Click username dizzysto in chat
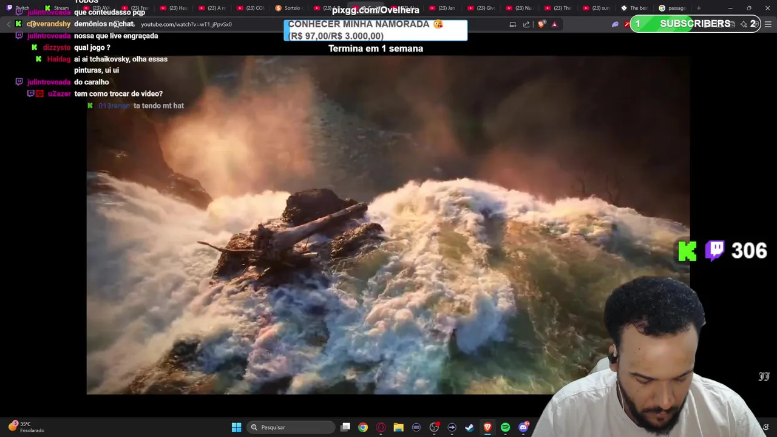The width and height of the screenshot is (777, 437). (x=56, y=47)
